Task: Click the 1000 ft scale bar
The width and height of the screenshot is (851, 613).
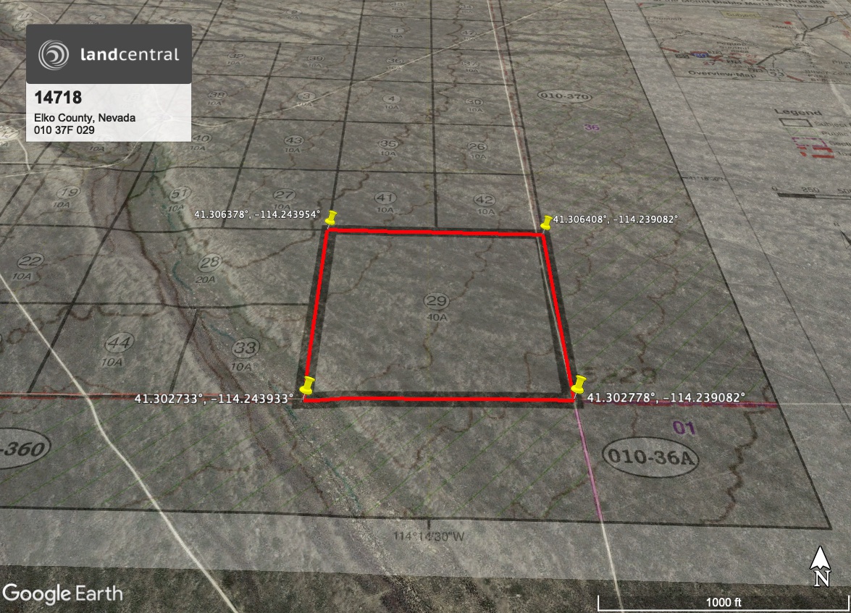Action: [723, 600]
